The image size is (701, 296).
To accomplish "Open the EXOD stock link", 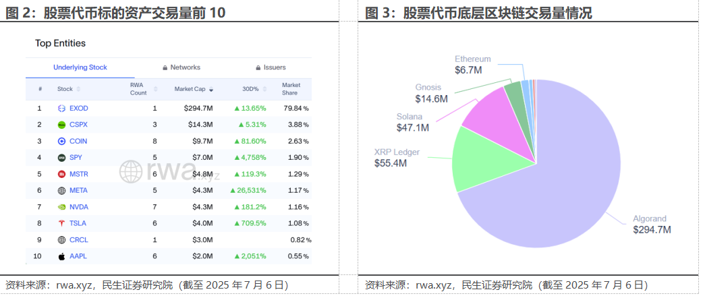I will 79,108.
